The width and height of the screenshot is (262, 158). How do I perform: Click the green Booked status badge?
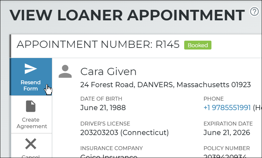coord(198,45)
